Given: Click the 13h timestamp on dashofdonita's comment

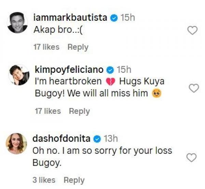Looking at the screenshot, I should click(111, 139).
